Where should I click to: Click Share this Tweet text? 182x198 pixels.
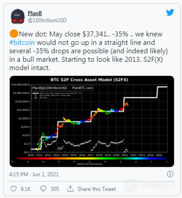click(x=97, y=189)
